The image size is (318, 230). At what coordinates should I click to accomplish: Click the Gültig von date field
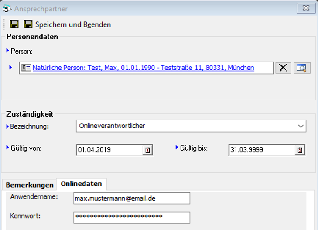pos(109,150)
